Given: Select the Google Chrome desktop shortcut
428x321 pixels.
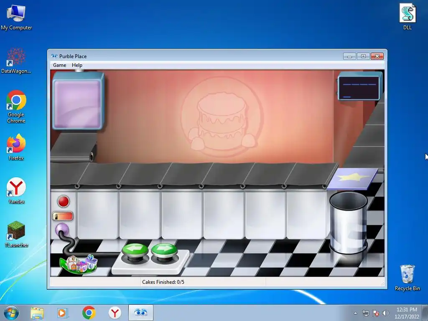Looking at the screenshot, I should (16, 107).
